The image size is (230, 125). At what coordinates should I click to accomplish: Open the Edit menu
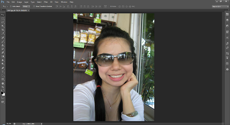(x=13, y=2)
